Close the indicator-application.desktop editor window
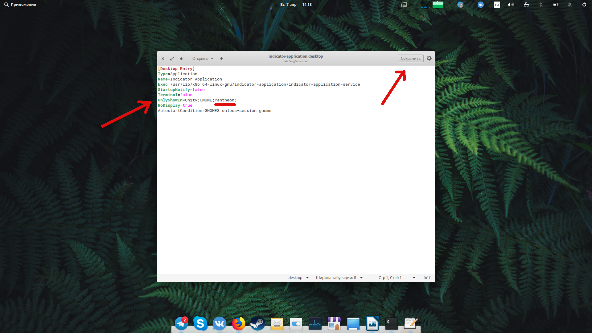Image resolution: width=592 pixels, height=333 pixels. pos(163,59)
